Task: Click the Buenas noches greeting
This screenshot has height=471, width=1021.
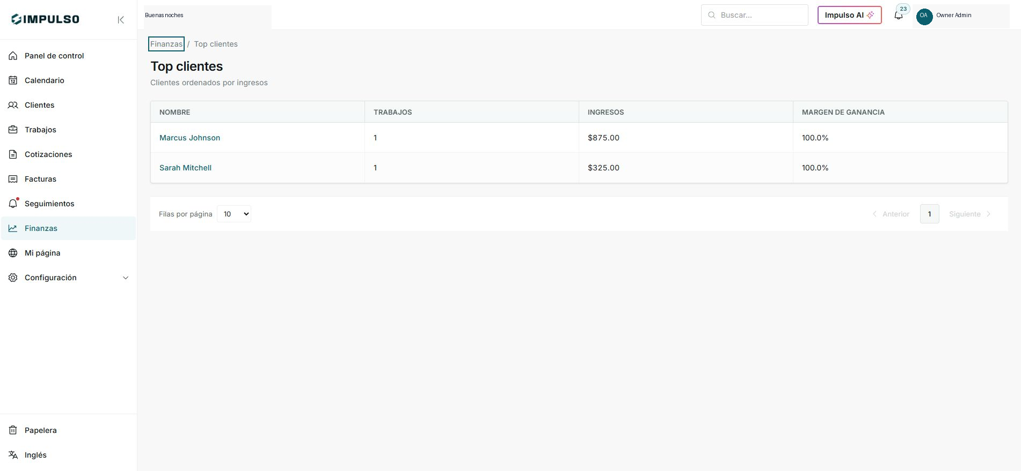Action: click(164, 15)
